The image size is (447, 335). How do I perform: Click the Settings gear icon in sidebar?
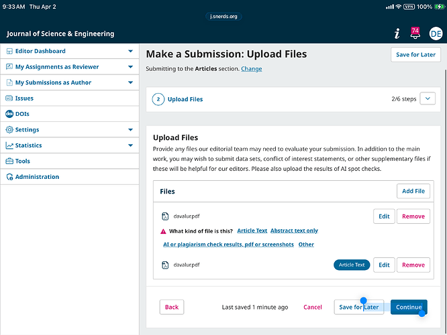tap(9, 130)
